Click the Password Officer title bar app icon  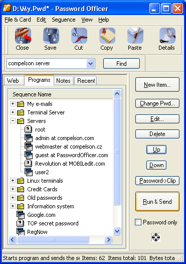click(7, 8)
